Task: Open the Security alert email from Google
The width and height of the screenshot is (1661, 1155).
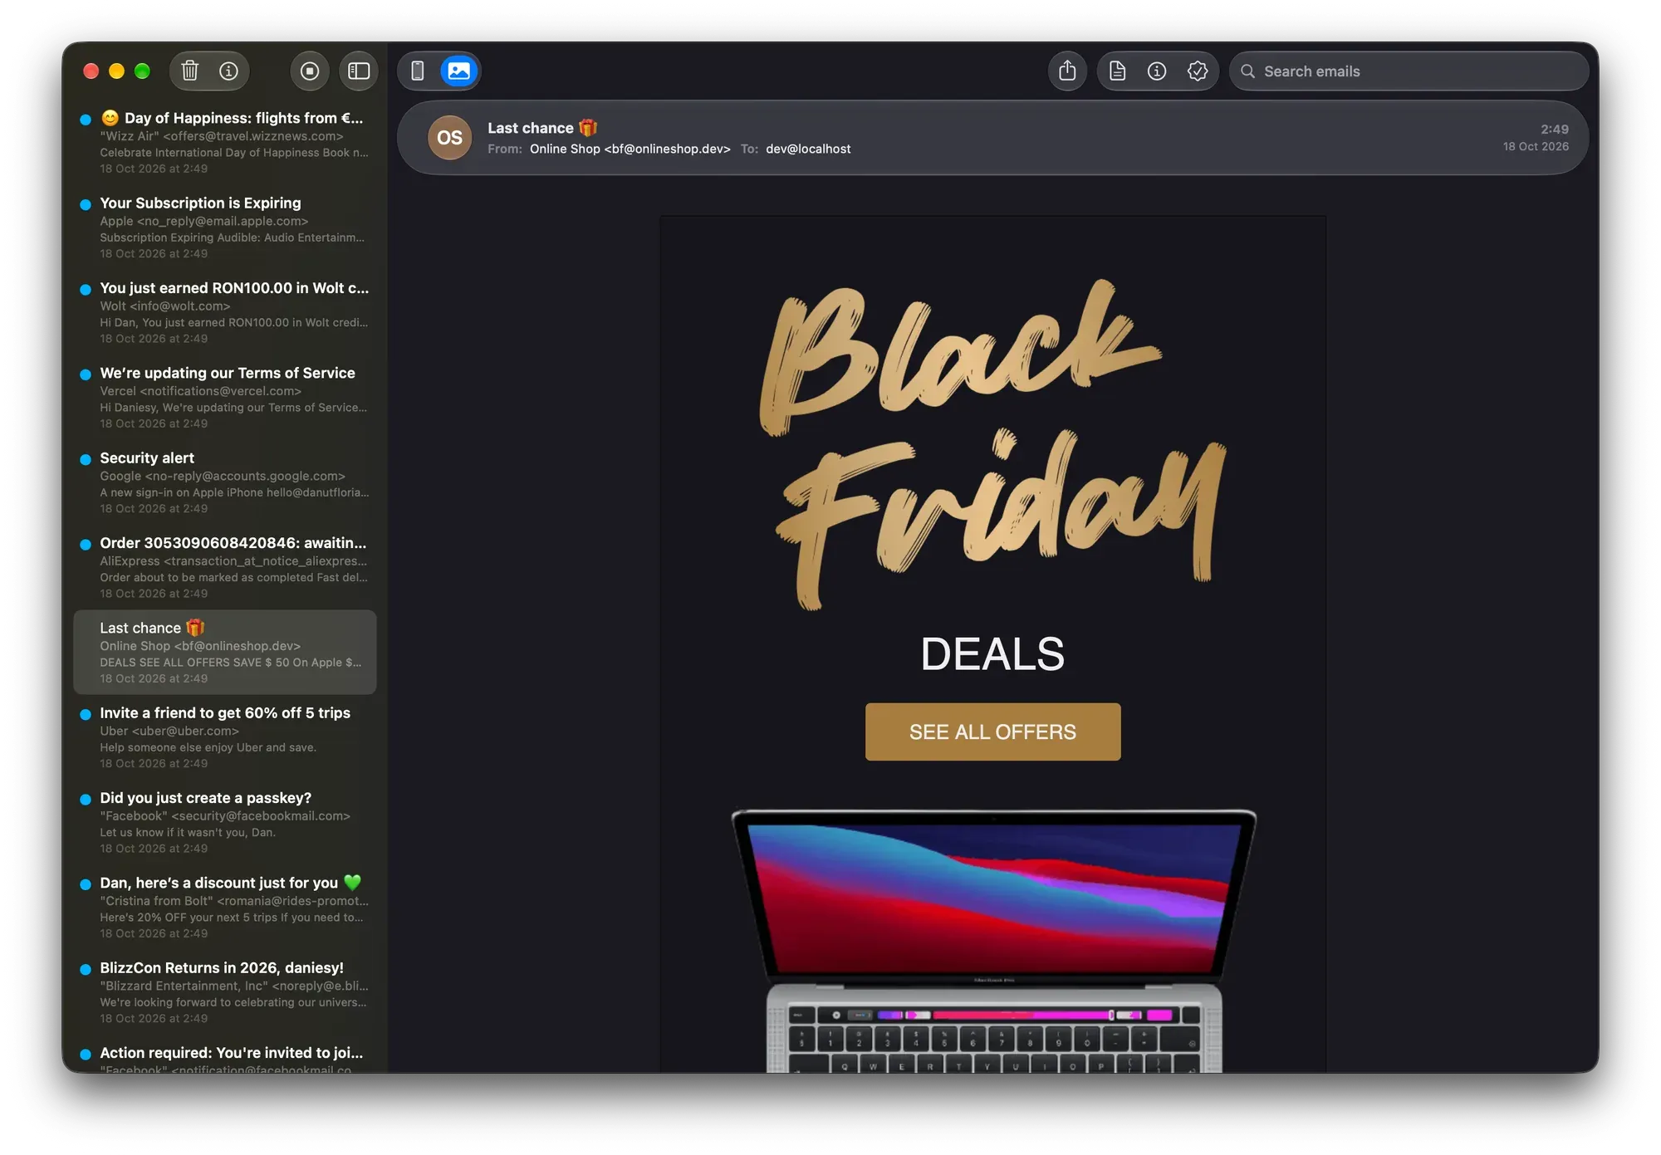Action: (x=225, y=482)
